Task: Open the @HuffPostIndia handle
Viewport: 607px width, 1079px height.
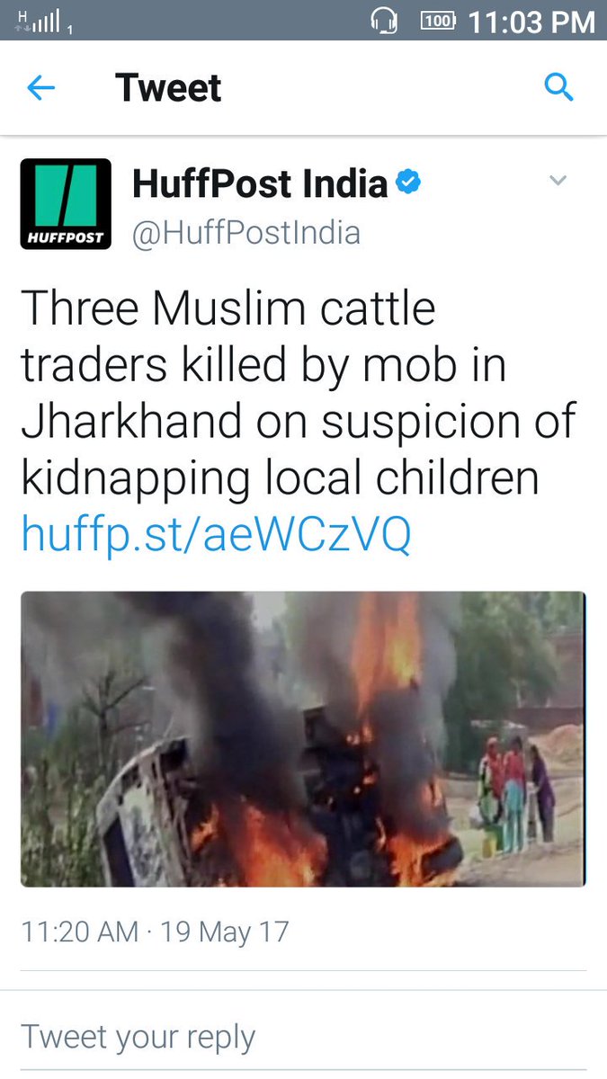Action: pyautogui.click(x=246, y=233)
